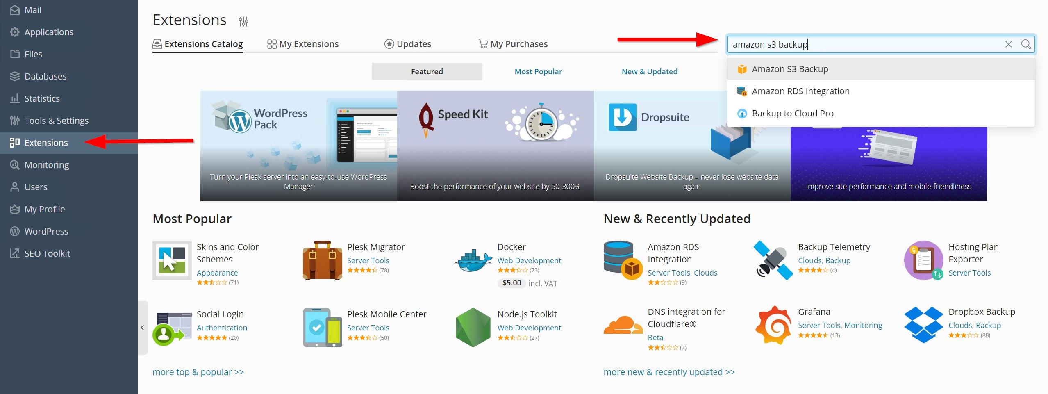
Task: Click Dropbox Backup's Backup category
Action: pyautogui.click(x=988, y=325)
